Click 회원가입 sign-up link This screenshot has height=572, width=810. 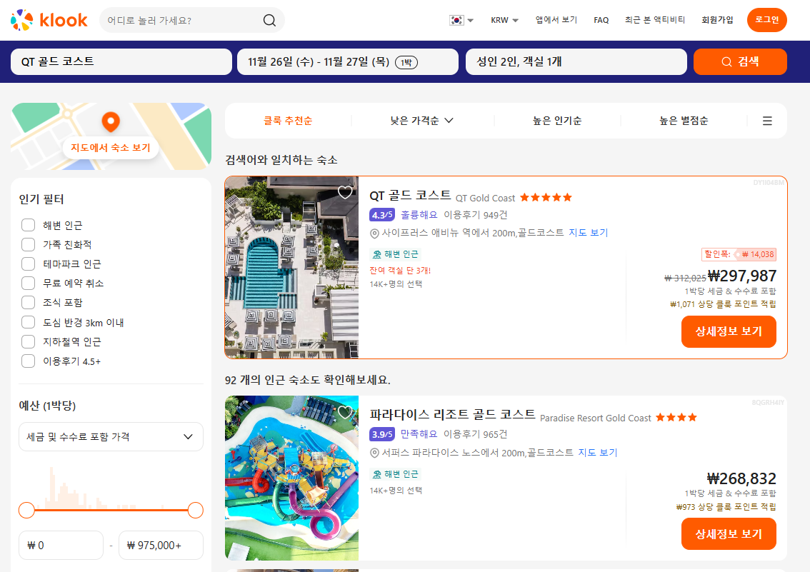pyautogui.click(x=717, y=19)
